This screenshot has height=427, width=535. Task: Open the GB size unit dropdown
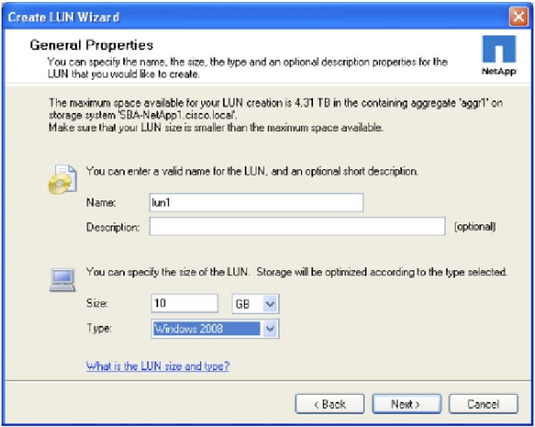[270, 304]
